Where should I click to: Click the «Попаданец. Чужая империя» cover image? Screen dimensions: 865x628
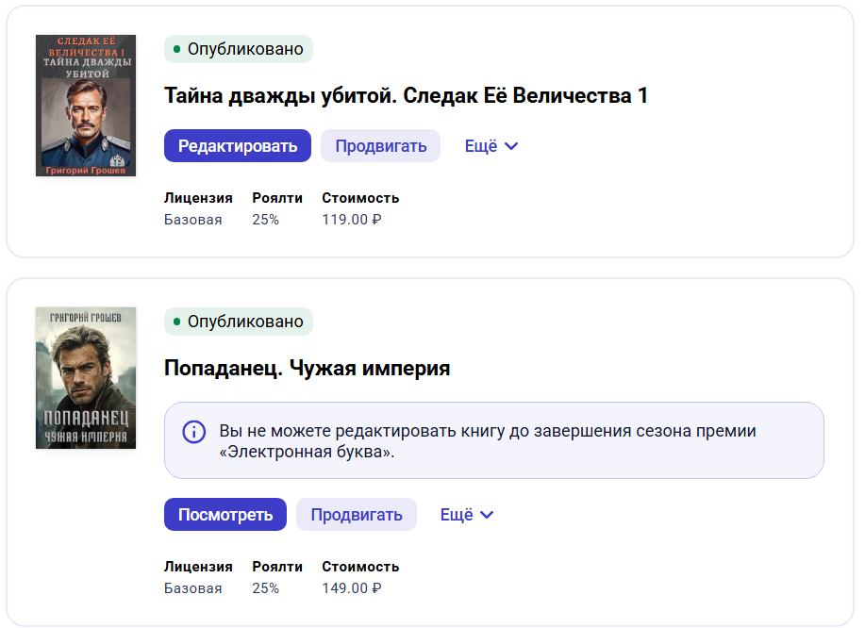click(86, 378)
